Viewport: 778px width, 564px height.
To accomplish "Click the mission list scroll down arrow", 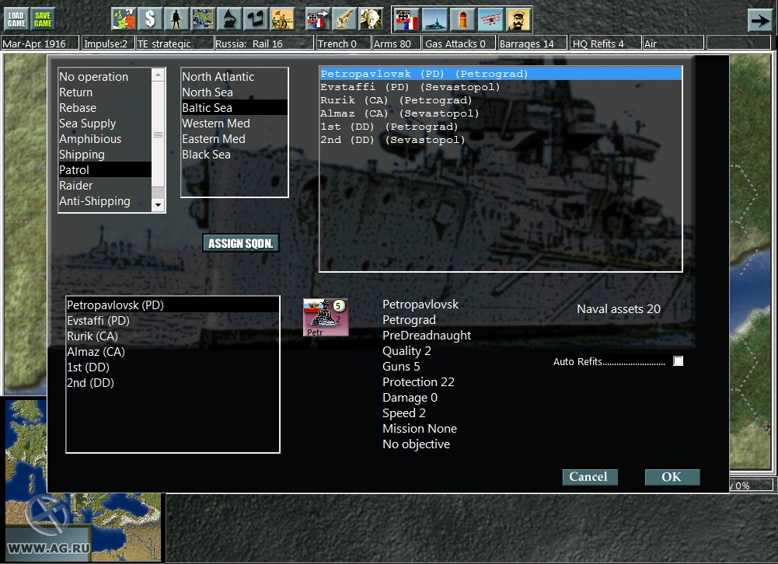I will click(x=159, y=205).
